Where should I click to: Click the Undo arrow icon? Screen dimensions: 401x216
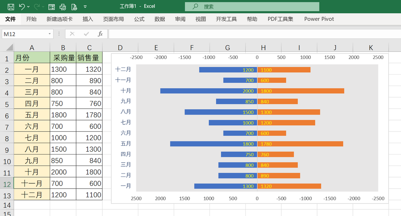[22, 6]
